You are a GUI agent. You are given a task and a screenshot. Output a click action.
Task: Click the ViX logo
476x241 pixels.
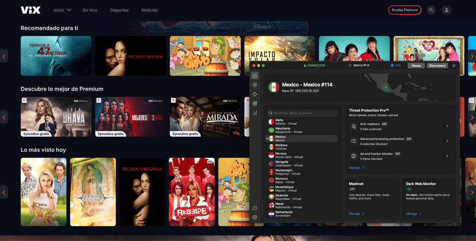(30, 10)
